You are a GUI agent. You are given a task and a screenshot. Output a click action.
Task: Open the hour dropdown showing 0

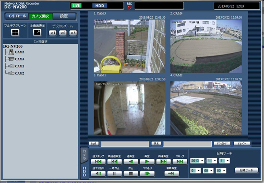point(195,171)
